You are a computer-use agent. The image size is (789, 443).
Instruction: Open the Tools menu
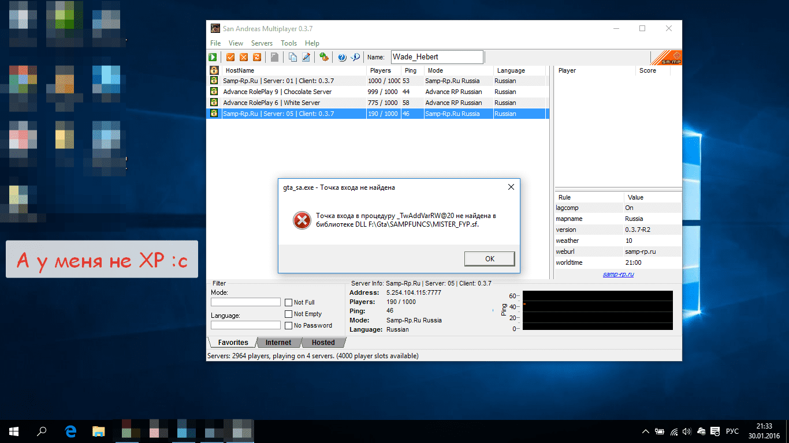pyautogui.click(x=289, y=43)
